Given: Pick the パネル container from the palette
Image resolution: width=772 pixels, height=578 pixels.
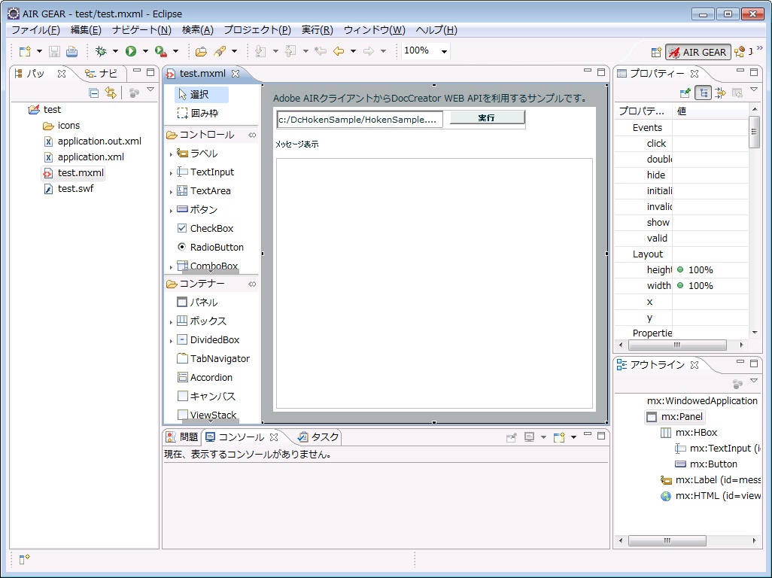Looking at the screenshot, I should [197, 303].
